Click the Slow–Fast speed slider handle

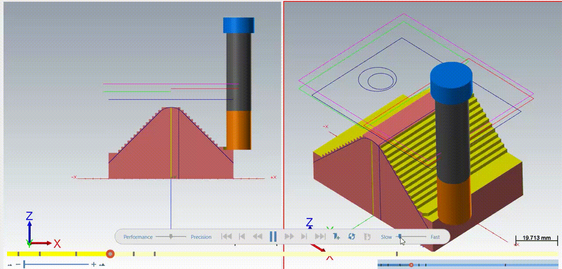400,237
